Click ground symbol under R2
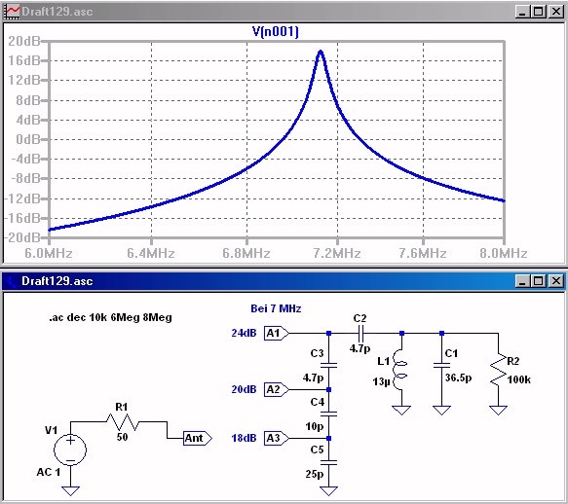 (x=498, y=411)
